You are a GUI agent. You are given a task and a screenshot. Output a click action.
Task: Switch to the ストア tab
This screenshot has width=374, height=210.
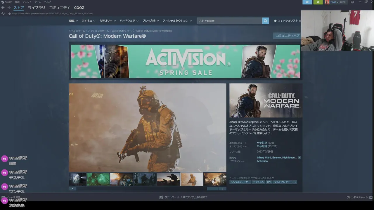click(x=19, y=8)
